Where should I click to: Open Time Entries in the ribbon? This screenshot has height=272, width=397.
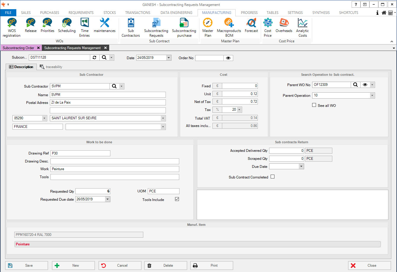click(x=85, y=27)
